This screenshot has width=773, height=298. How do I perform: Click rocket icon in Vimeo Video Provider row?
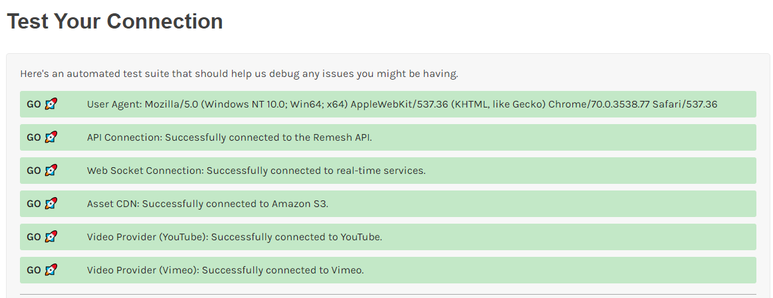pos(51,270)
